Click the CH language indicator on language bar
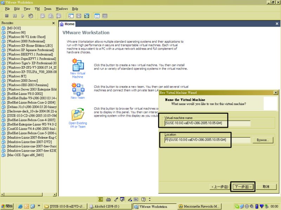This screenshot has width=281, height=210. [100, 199]
